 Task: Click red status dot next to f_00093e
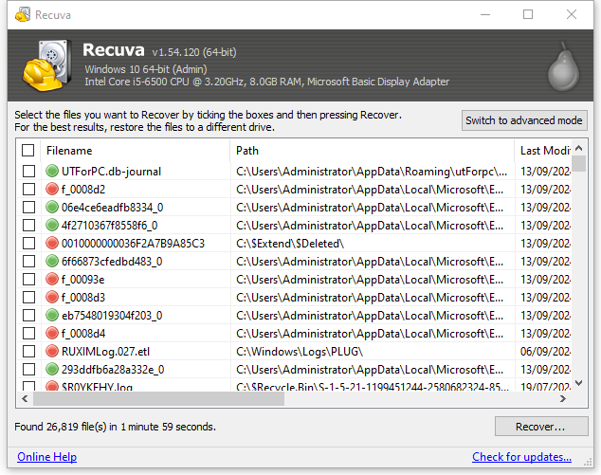tap(52, 280)
